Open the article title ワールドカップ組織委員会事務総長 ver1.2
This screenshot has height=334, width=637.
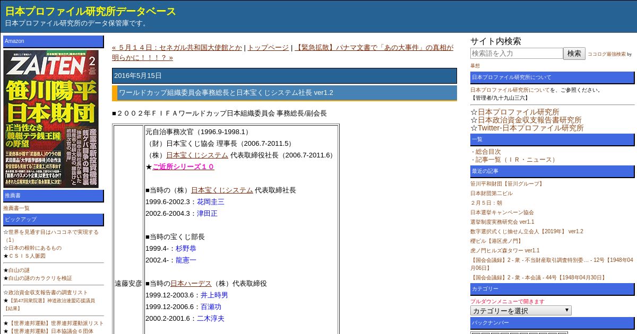(226, 93)
